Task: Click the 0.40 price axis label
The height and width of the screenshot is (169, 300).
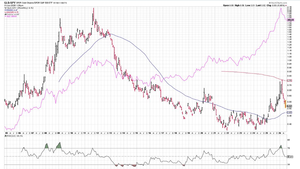Action: tap(289, 124)
